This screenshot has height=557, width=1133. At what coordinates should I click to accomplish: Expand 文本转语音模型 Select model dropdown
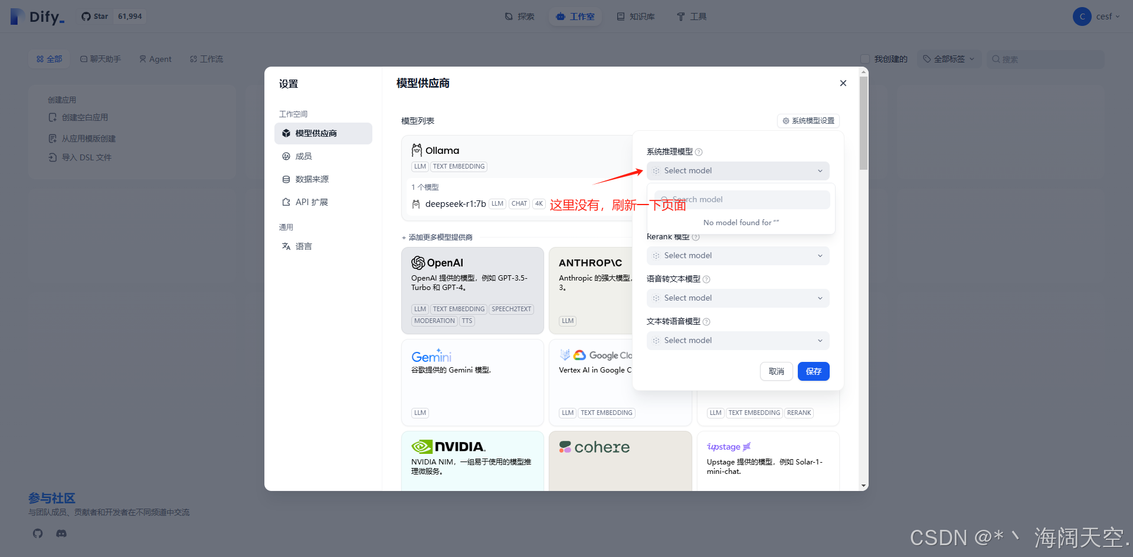coord(738,341)
